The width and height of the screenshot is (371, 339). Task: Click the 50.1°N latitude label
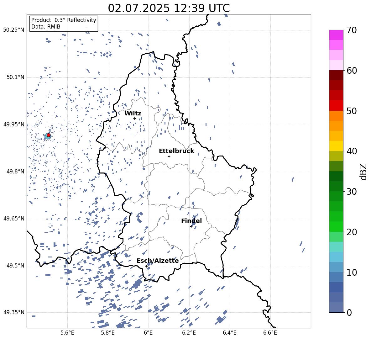(15, 77)
